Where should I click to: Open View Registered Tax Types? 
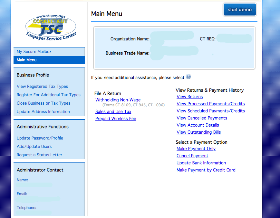coord(42,87)
